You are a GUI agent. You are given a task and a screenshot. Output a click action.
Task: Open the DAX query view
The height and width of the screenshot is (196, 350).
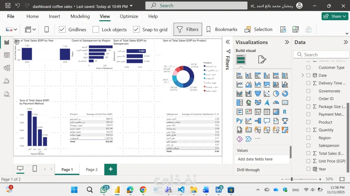pos(7,81)
